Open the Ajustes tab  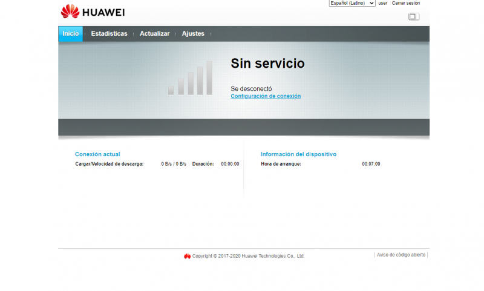193,34
